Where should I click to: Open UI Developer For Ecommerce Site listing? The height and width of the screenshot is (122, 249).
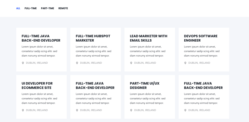pos(37,86)
